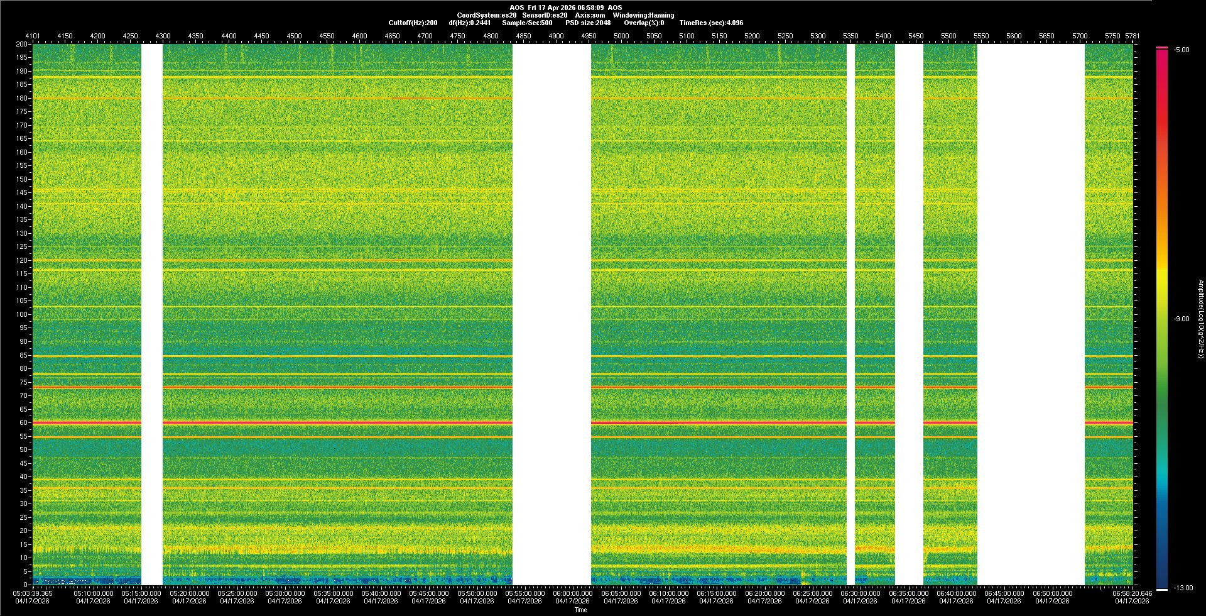Viewport: 1206px width, 616px height.
Task: Click the white data gap around 06:00
Action: 551,314
